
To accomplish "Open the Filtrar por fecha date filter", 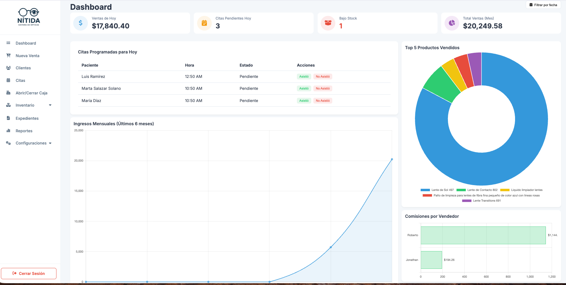I will (x=543, y=5).
